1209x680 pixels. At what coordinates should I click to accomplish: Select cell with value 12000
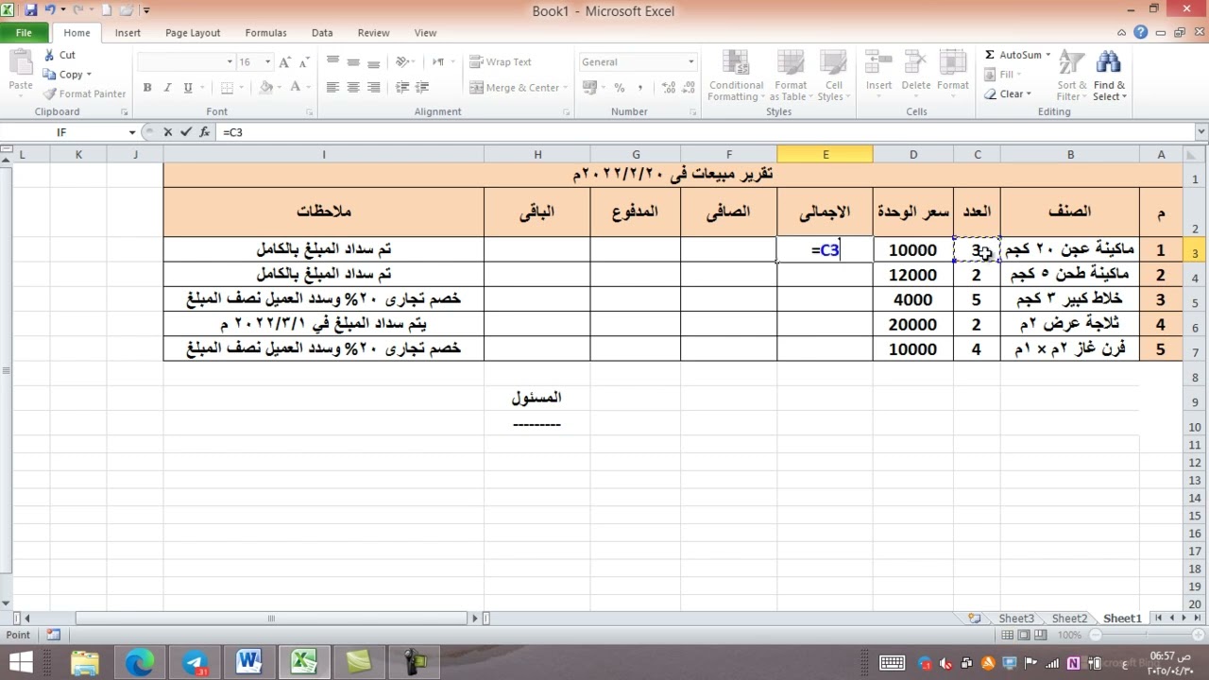click(913, 275)
